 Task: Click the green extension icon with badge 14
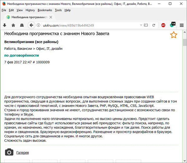click(172, 25)
